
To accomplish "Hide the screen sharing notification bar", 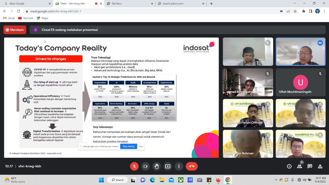I will click(x=141, y=146).
